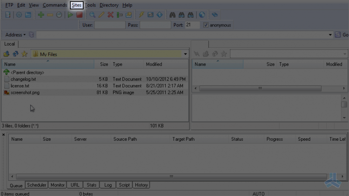Click the remote pane favorites star

224,54
